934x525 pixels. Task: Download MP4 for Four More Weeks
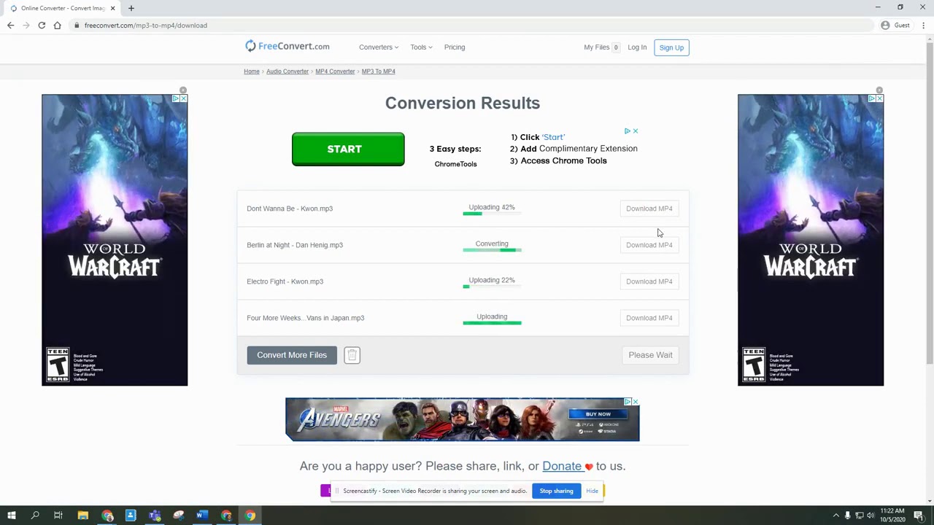click(649, 318)
